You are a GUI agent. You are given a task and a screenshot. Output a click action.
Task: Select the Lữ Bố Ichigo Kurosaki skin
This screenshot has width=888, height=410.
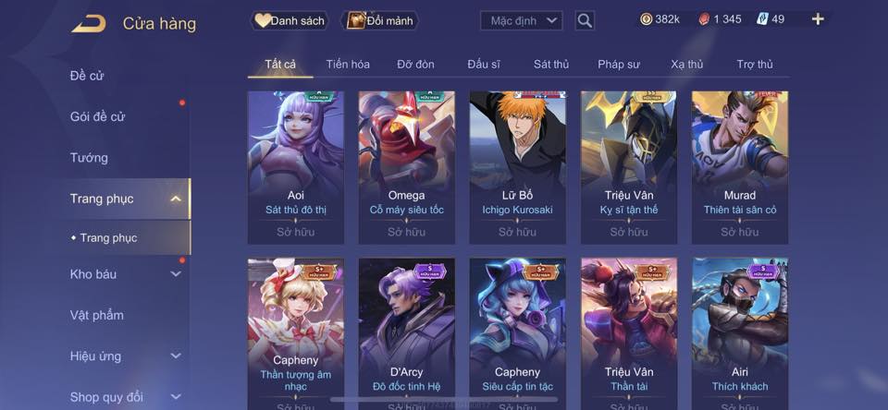(x=517, y=167)
